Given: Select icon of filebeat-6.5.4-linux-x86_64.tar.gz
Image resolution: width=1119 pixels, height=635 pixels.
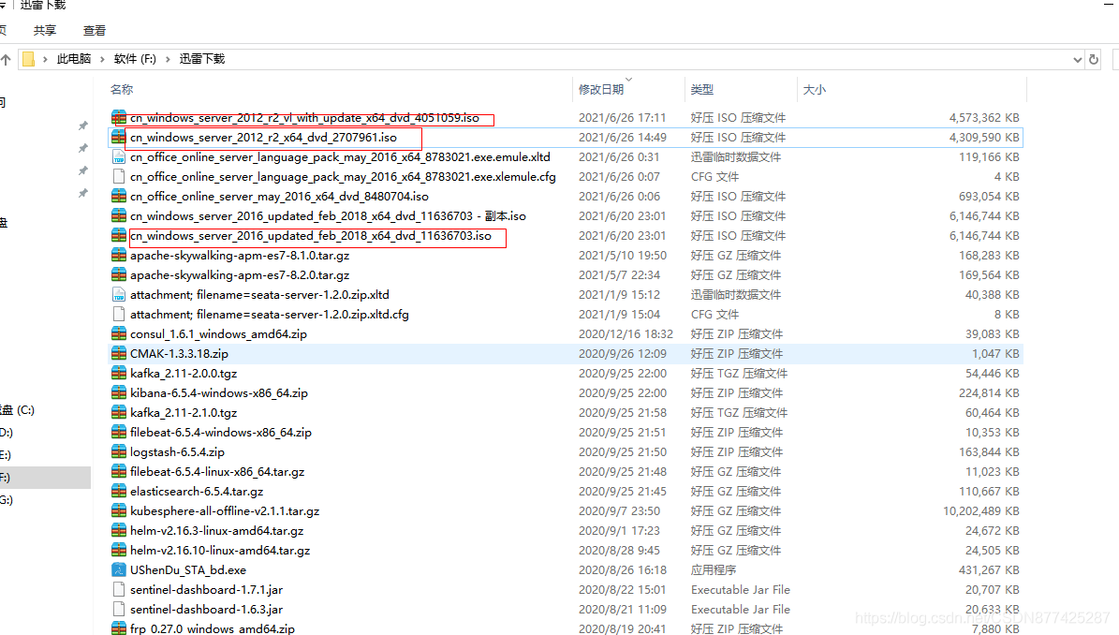Looking at the screenshot, I should point(119,472).
